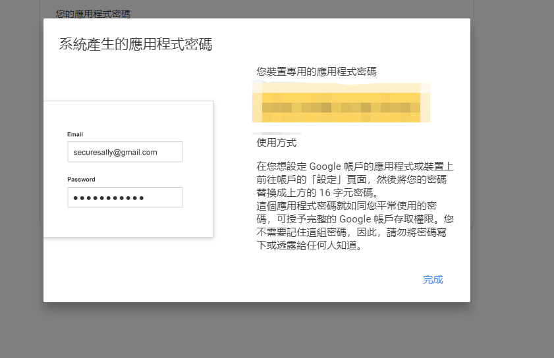
Task: Click the line starting 在您想設定 Google 帳戶
Action: point(355,166)
